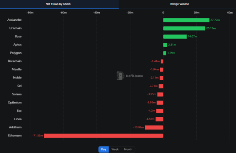This screenshot has width=236, height=153.
Task: Click the 0 axis tick label
Action: (163, 13)
